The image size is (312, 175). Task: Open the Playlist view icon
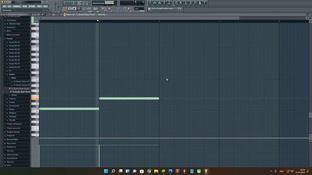pyautogui.click(x=150, y=3)
